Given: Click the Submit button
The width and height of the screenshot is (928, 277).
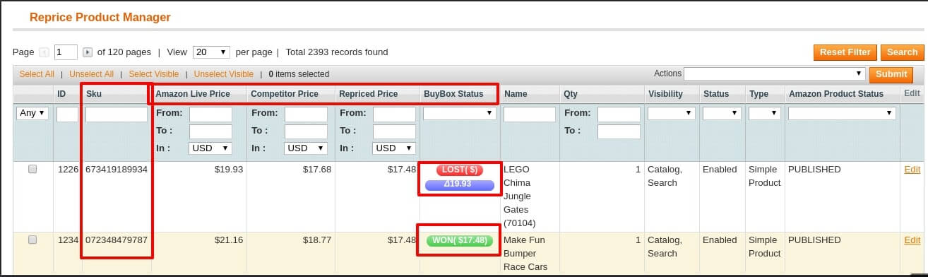Looking at the screenshot, I should click(x=891, y=74).
